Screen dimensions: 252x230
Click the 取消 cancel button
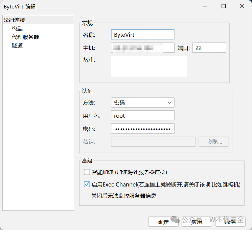click(230, 222)
